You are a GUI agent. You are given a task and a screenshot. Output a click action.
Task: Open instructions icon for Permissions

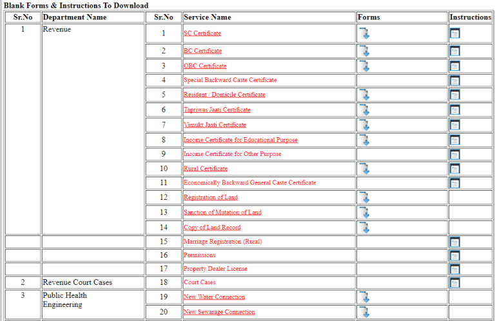coord(455,256)
